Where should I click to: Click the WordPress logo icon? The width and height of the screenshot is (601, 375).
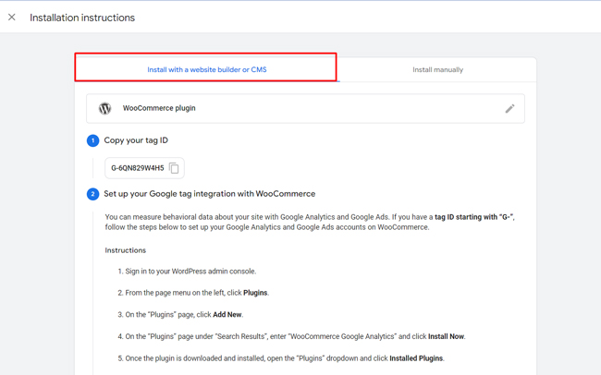tap(105, 108)
